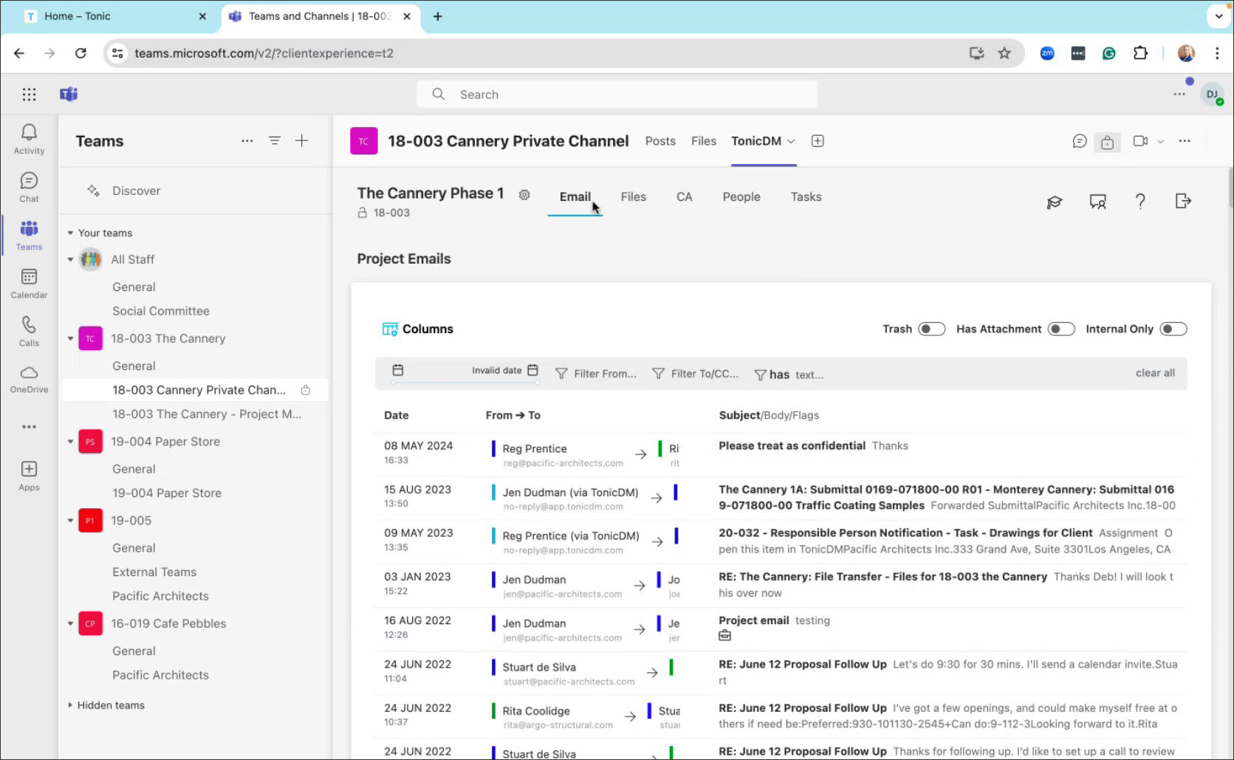Enable the Internal Only switch

(1173, 329)
